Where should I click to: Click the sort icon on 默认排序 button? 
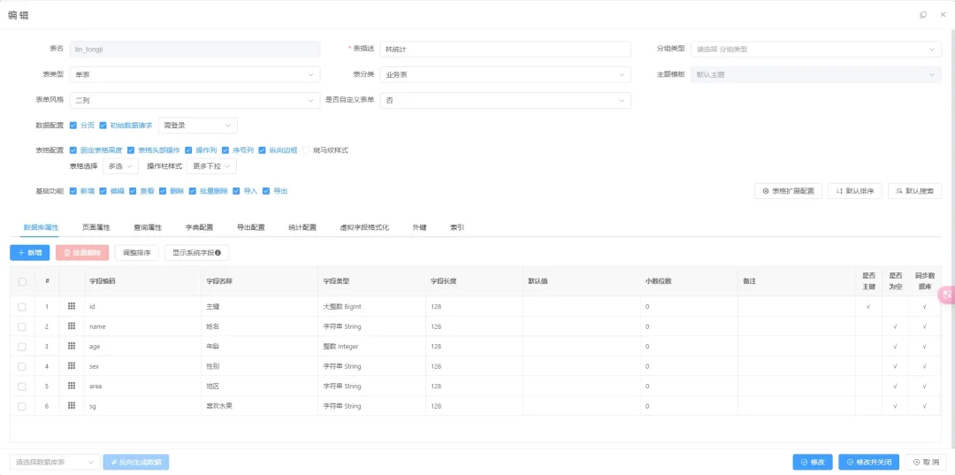[838, 191]
